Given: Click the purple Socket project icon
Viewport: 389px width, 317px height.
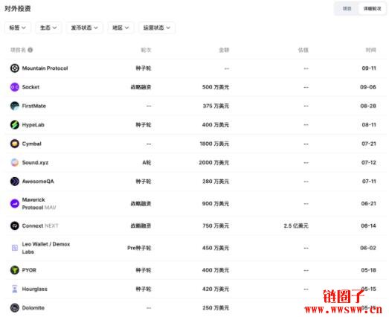Looking at the screenshot, I should point(15,87).
